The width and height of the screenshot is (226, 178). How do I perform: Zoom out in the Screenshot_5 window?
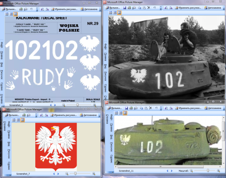coord(64,105)
